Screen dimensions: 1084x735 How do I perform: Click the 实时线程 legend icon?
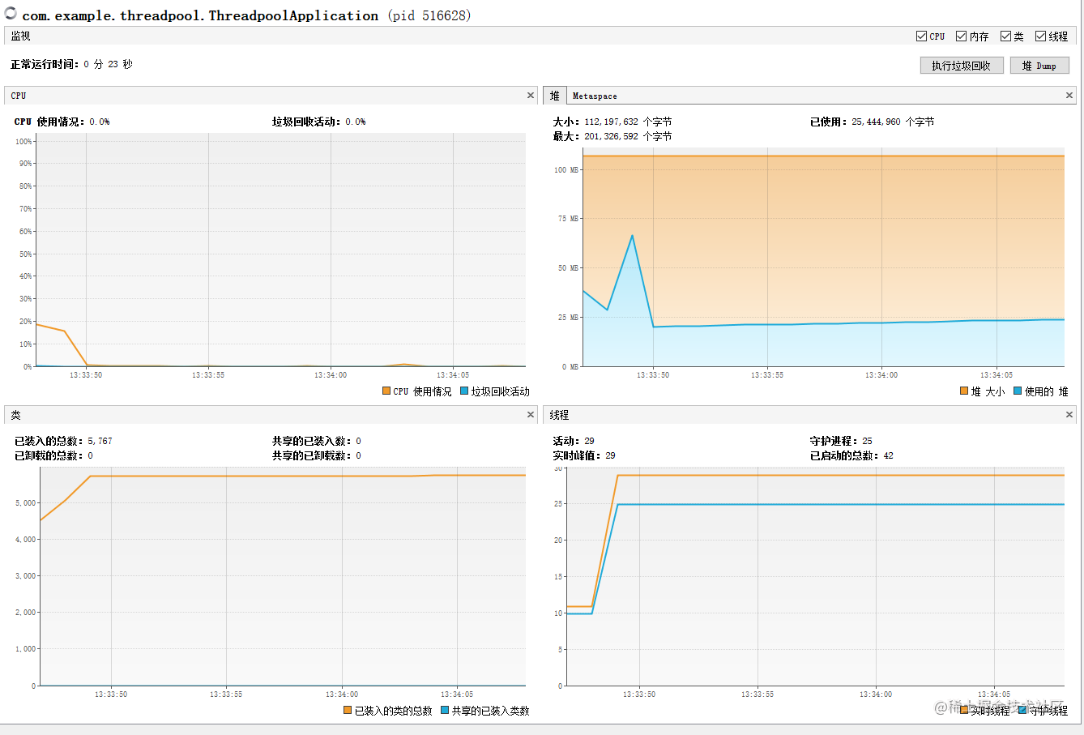(965, 709)
